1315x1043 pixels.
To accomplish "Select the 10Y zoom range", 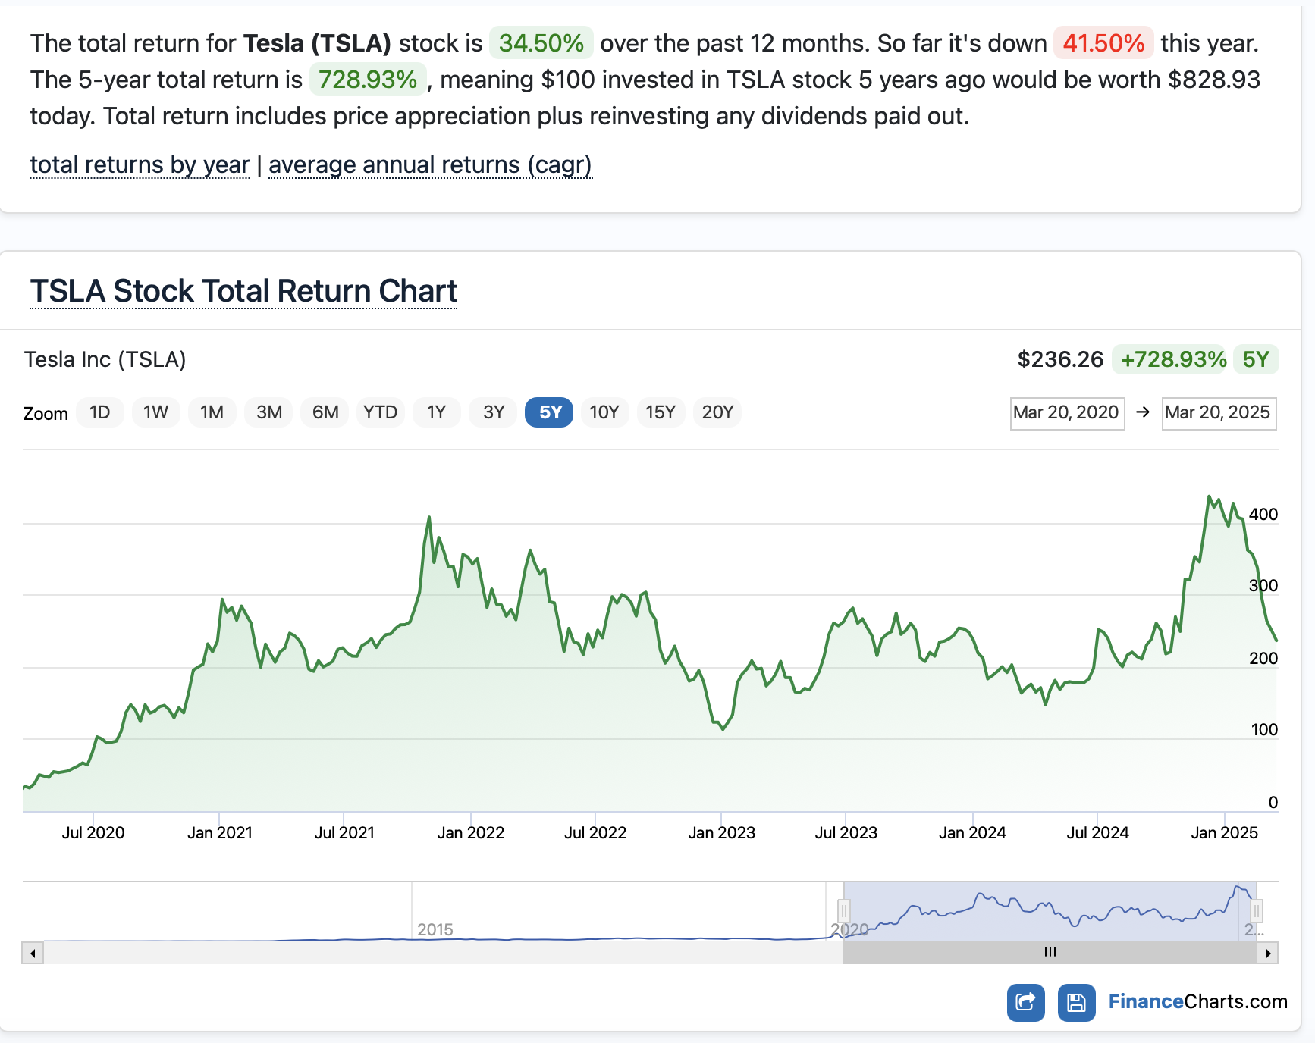I will (x=604, y=412).
